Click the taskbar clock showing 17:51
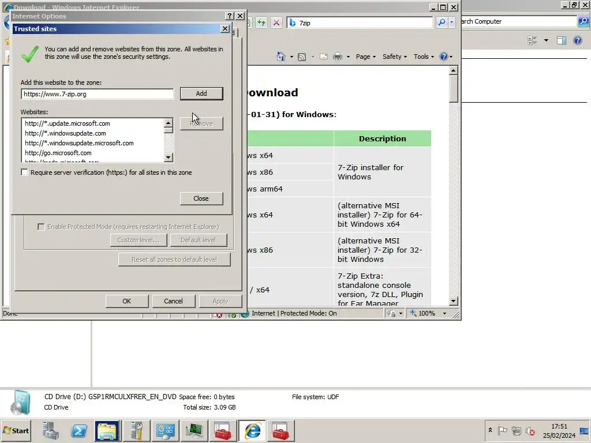Viewport: 591px width, 443px height. point(559,430)
